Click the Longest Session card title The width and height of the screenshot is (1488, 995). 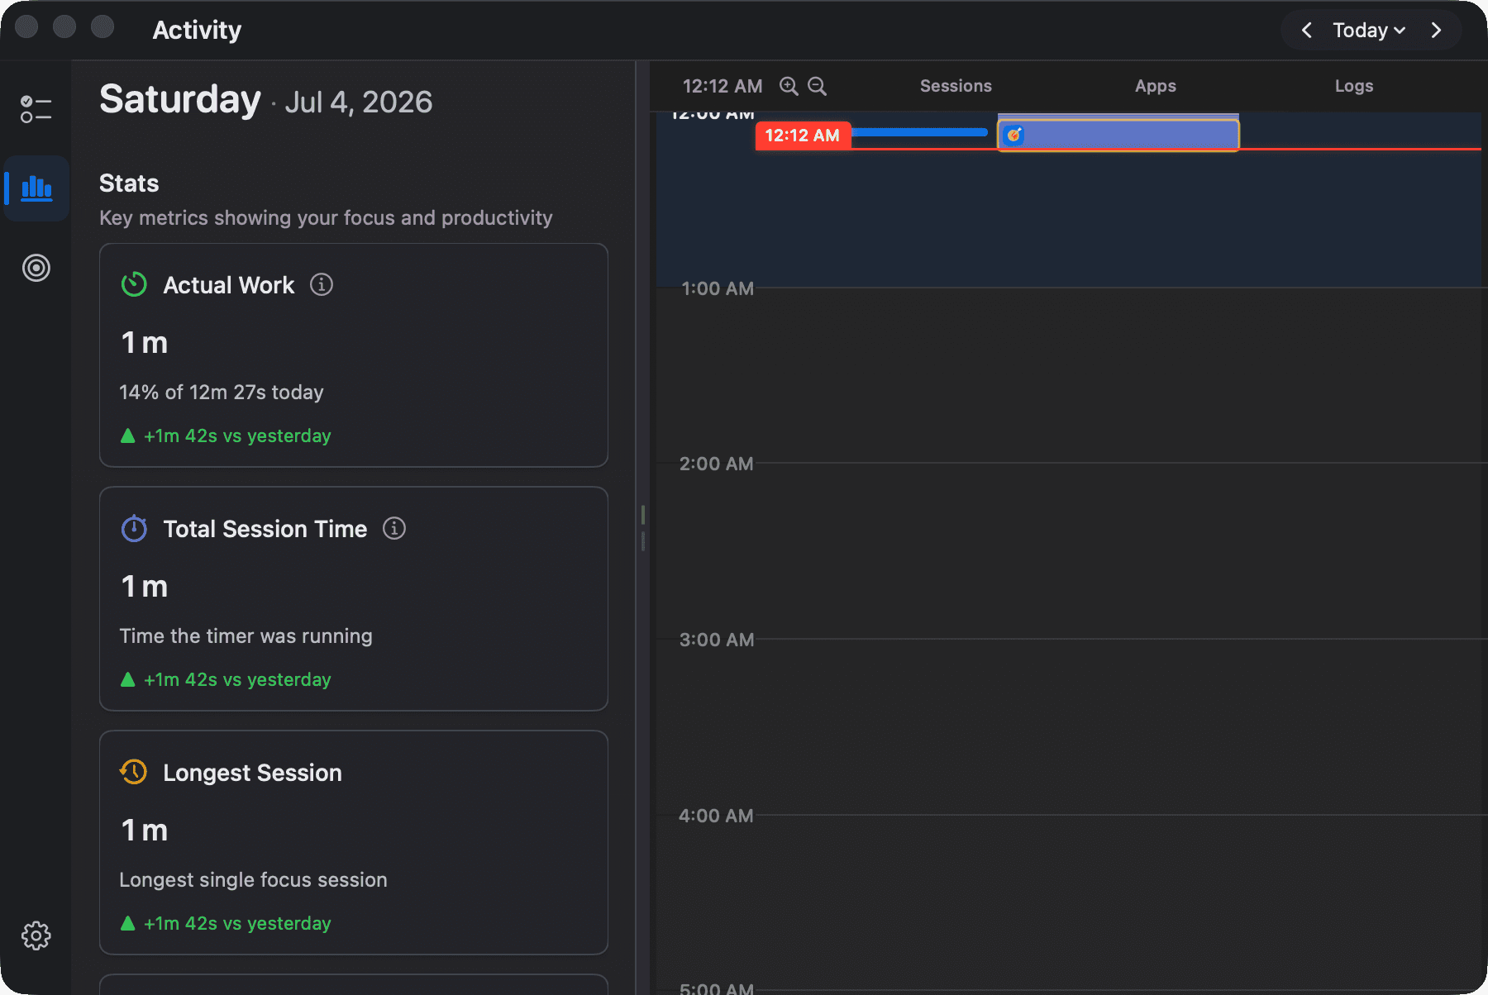coord(252,772)
